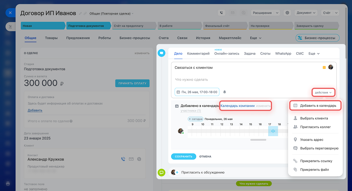Viewport: 352px width, 191px height.
Task: Click the green discussion bubble icon
Action: click(x=162, y=173)
